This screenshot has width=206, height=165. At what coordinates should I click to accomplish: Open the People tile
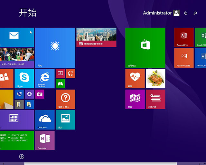click(x=6, y=79)
